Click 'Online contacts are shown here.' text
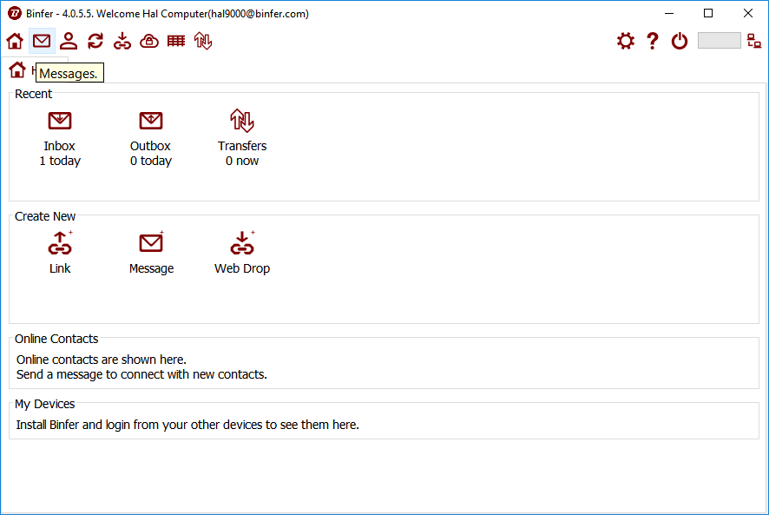Screen dimensions: 769x515 pyautogui.click(x=102, y=360)
